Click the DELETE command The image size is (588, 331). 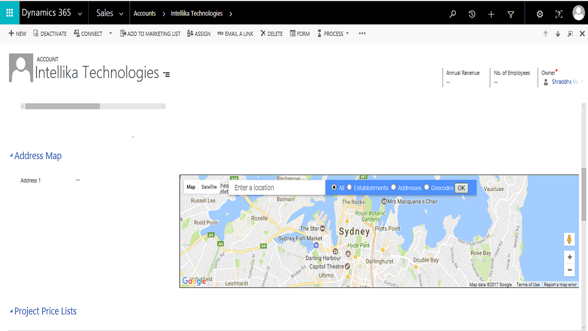coord(271,34)
